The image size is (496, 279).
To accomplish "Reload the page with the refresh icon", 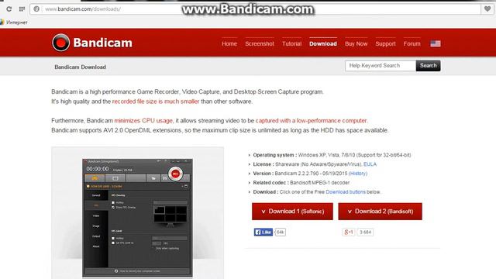I will (x=9, y=9).
